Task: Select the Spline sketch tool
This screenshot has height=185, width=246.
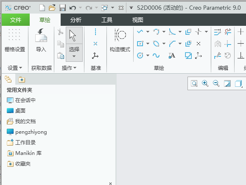Action: 156,55
